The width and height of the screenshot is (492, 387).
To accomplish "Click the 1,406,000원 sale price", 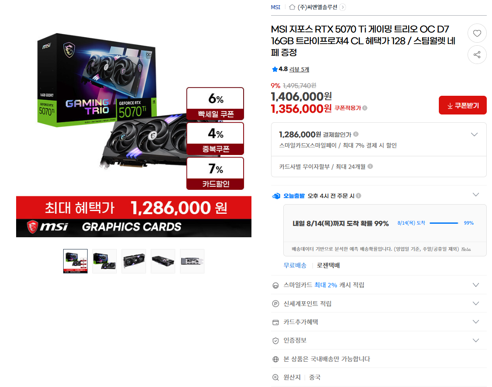I will point(301,97).
